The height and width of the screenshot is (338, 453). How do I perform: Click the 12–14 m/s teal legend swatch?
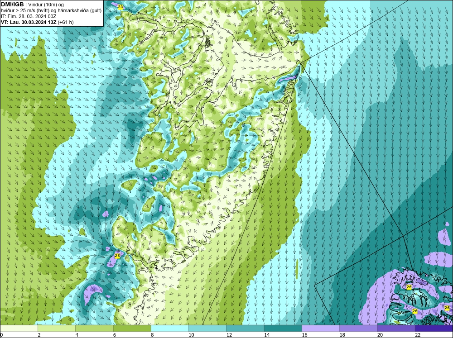[x=245, y=328]
